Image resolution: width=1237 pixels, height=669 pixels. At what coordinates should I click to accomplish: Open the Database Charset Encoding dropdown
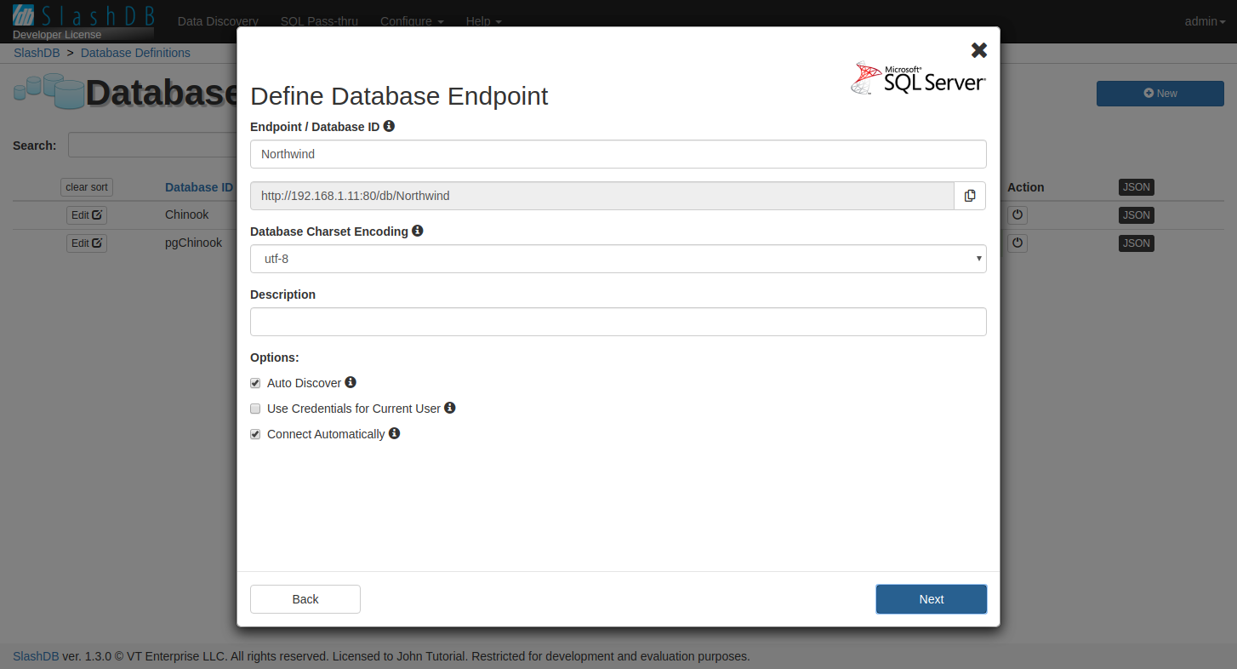[618, 259]
